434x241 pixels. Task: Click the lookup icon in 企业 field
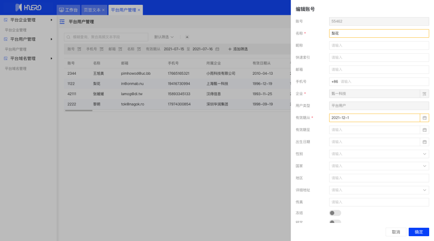(424, 94)
